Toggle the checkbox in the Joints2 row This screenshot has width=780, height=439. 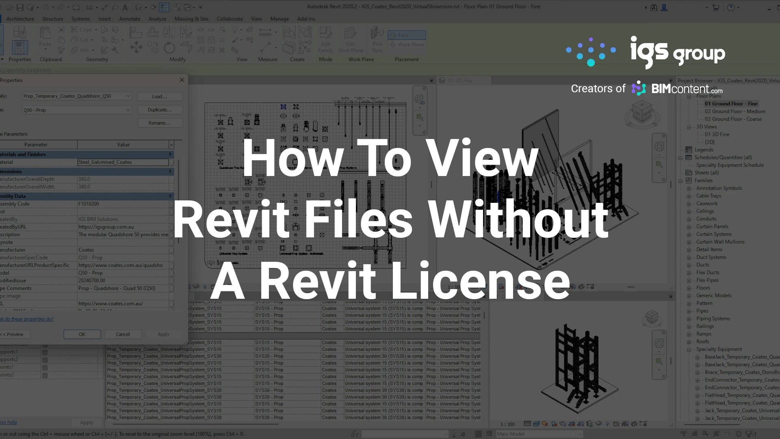45,376
